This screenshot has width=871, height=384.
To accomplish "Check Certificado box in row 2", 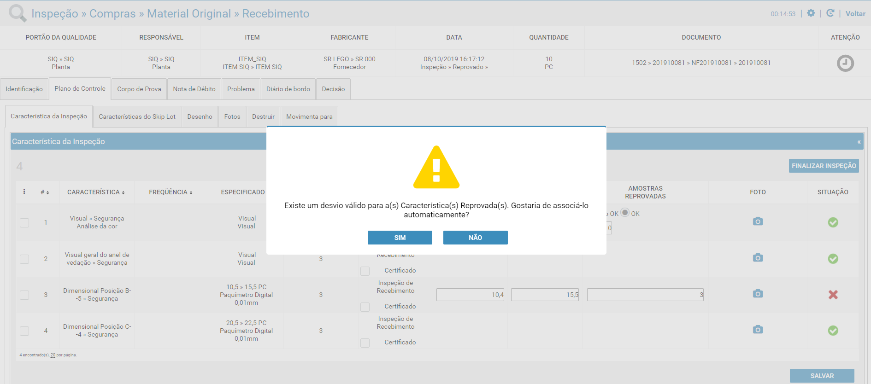I will coord(365,271).
